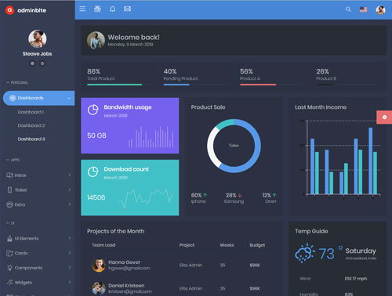Click the One+ green up arrow
The image size is (392, 296).
click(x=274, y=195)
